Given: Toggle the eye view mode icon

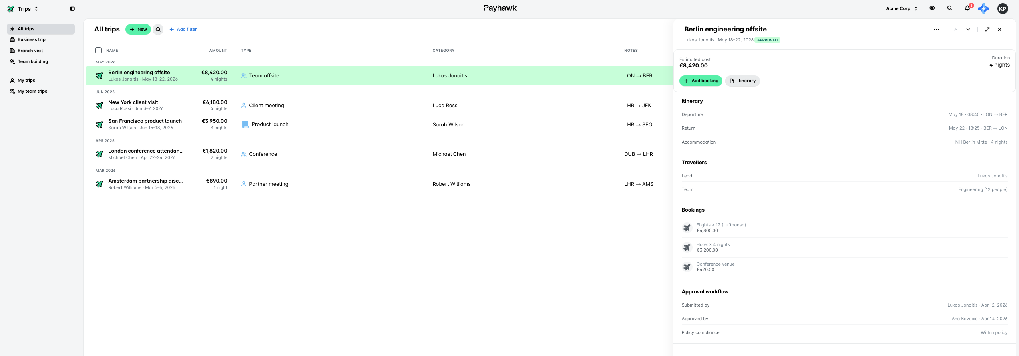Looking at the screenshot, I should 932,8.
